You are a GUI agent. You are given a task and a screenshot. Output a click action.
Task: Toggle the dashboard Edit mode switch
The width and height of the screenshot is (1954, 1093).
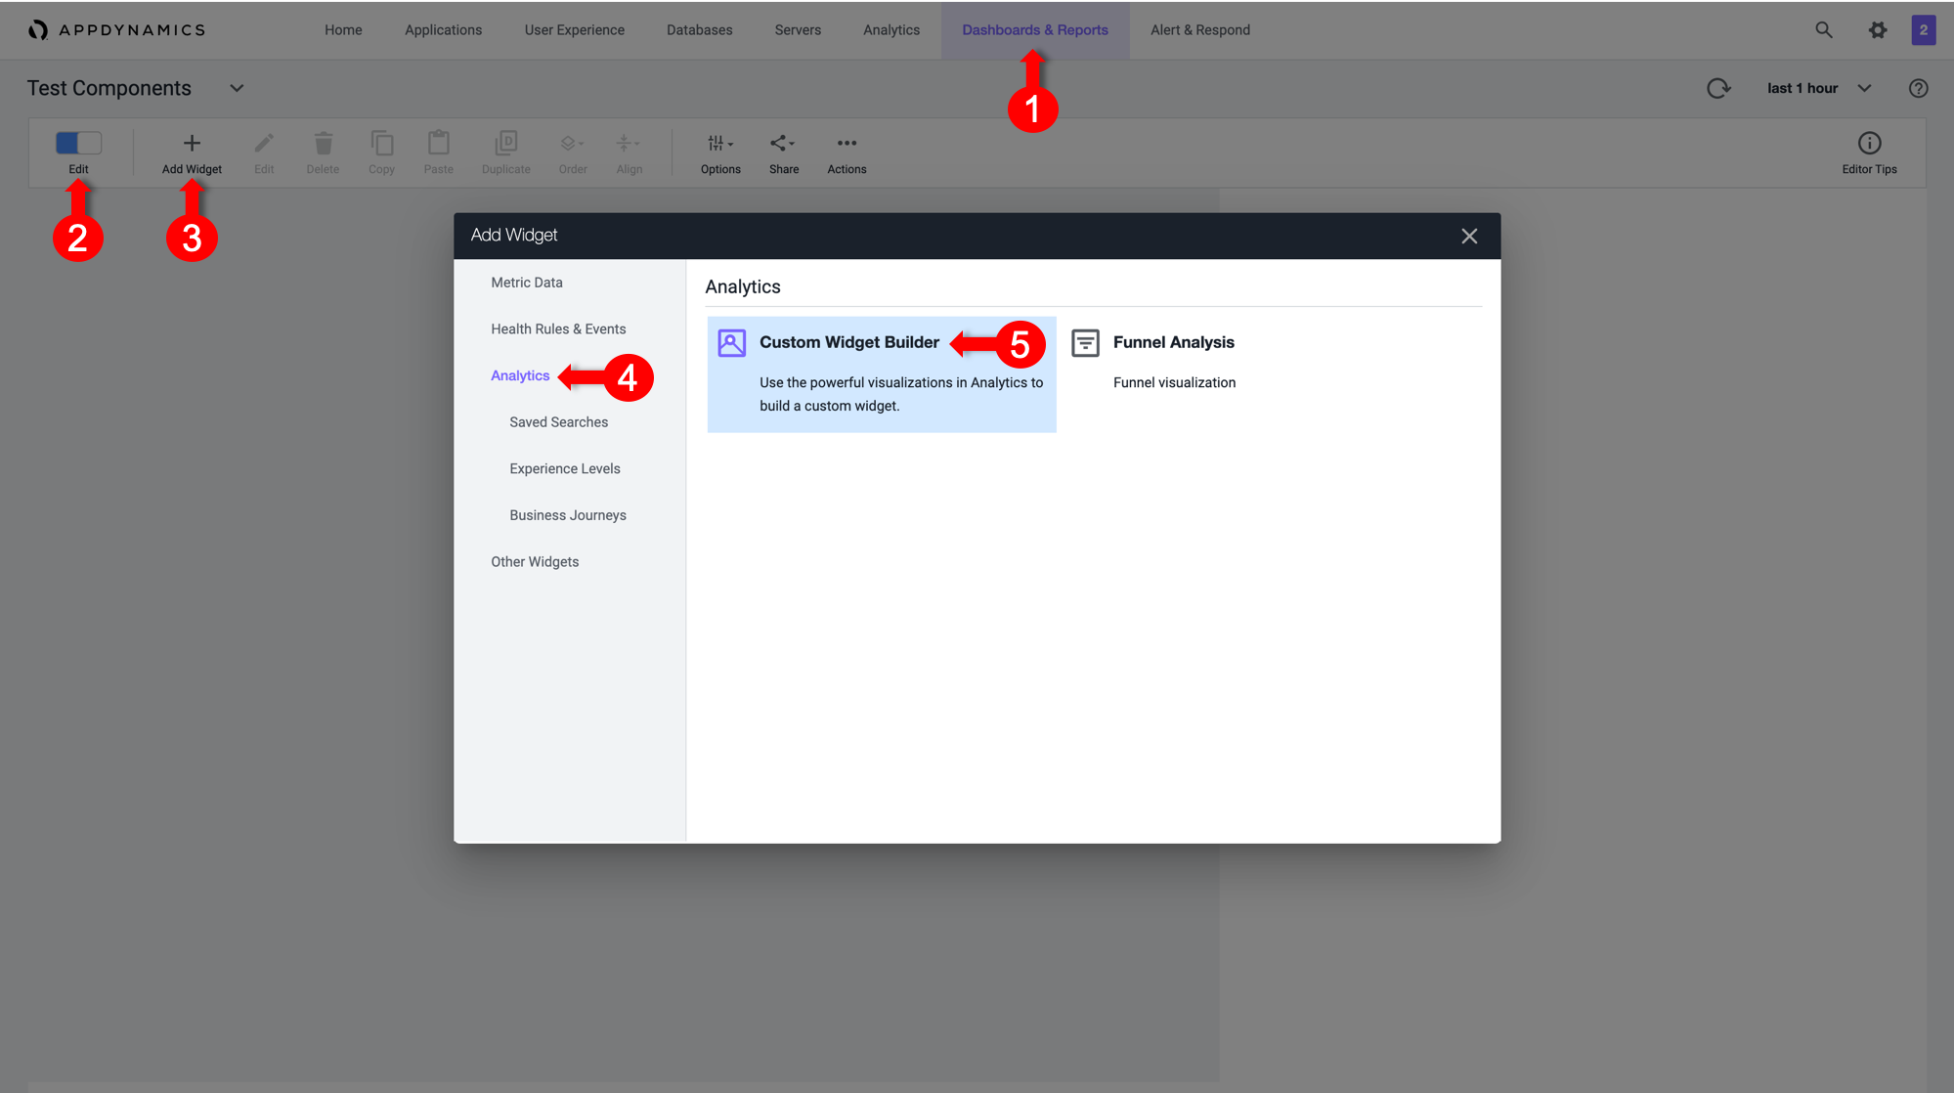[78, 143]
